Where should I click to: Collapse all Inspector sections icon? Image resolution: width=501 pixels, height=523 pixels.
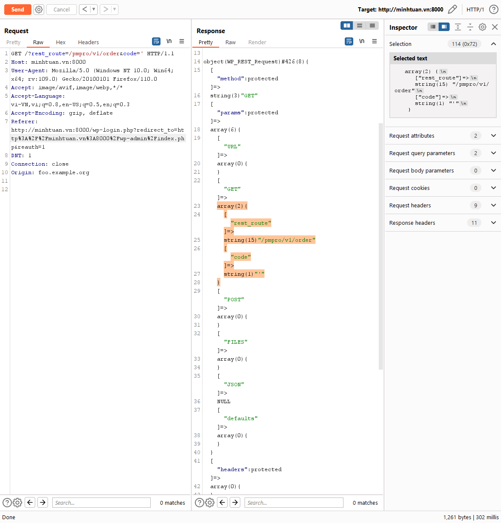point(470,27)
